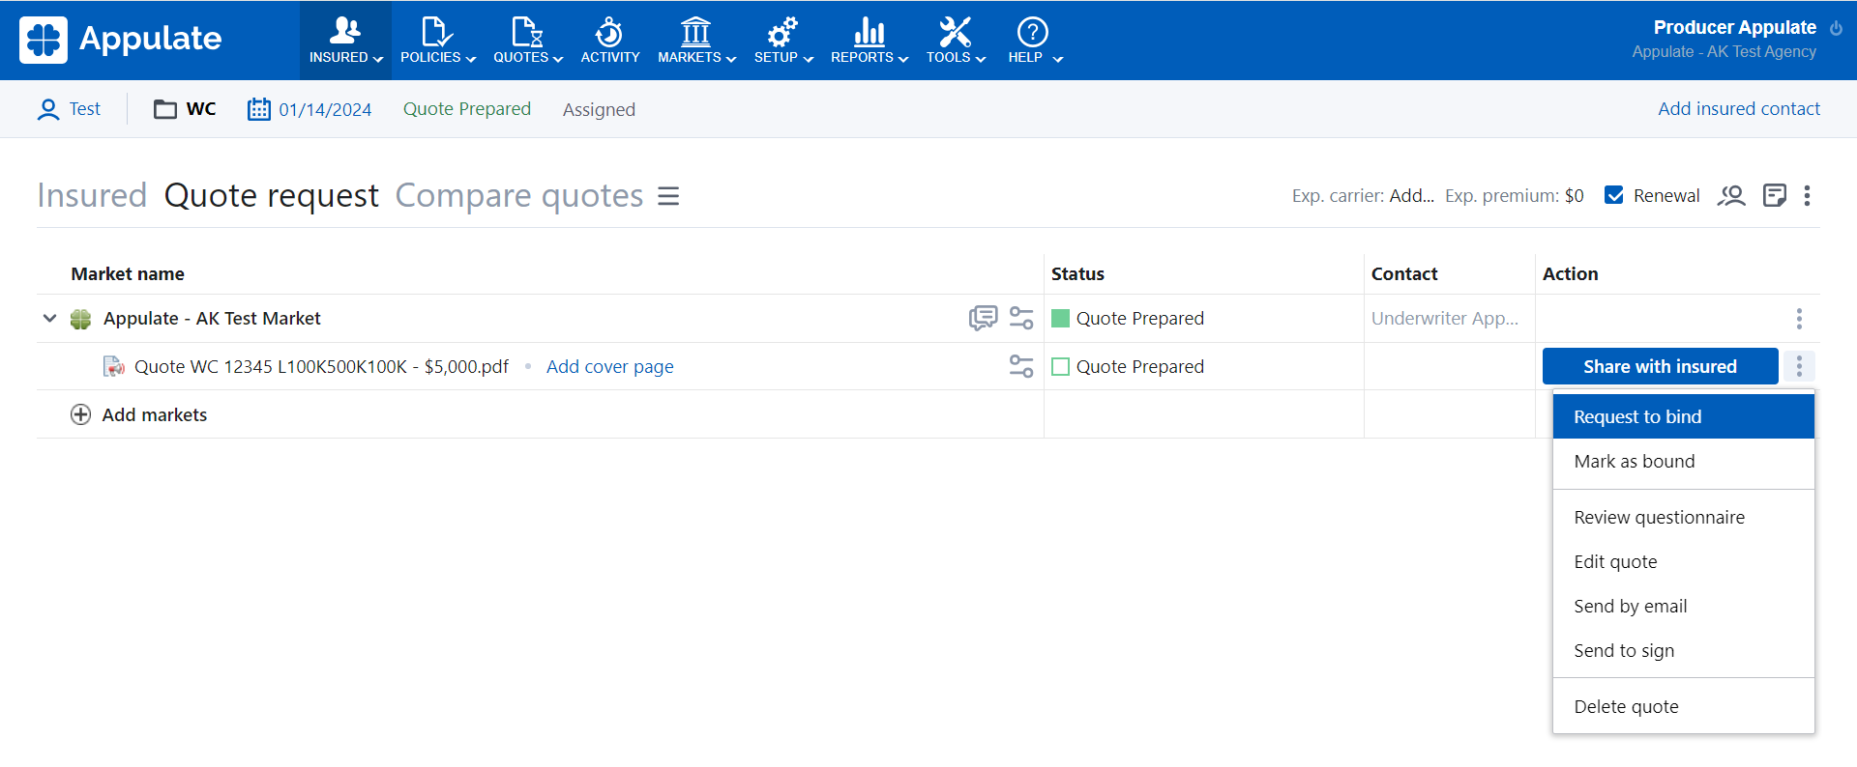Open the Markets dropdown in the top navigation

click(x=696, y=41)
